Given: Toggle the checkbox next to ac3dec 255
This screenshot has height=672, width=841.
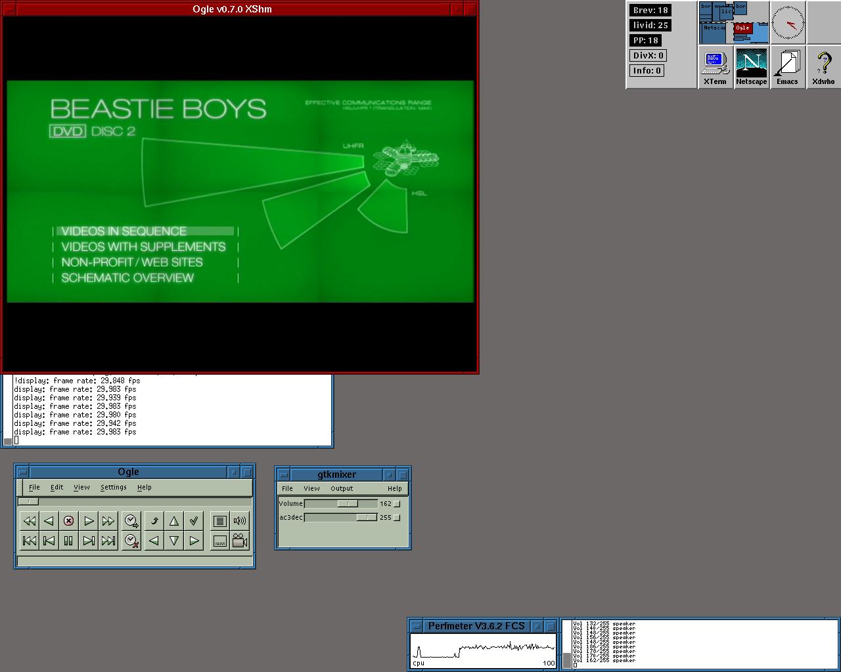Looking at the screenshot, I should [x=397, y=518].
